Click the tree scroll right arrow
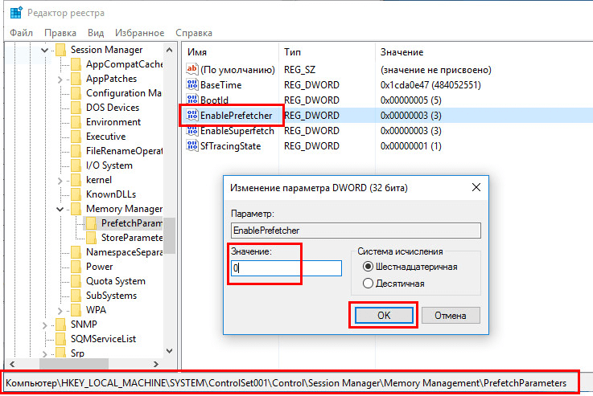593x396 pixels. click(x=156, y=364)
